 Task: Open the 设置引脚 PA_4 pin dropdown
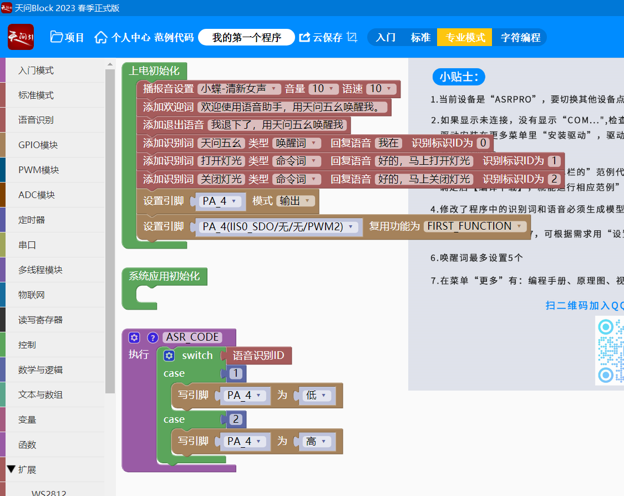221,201
